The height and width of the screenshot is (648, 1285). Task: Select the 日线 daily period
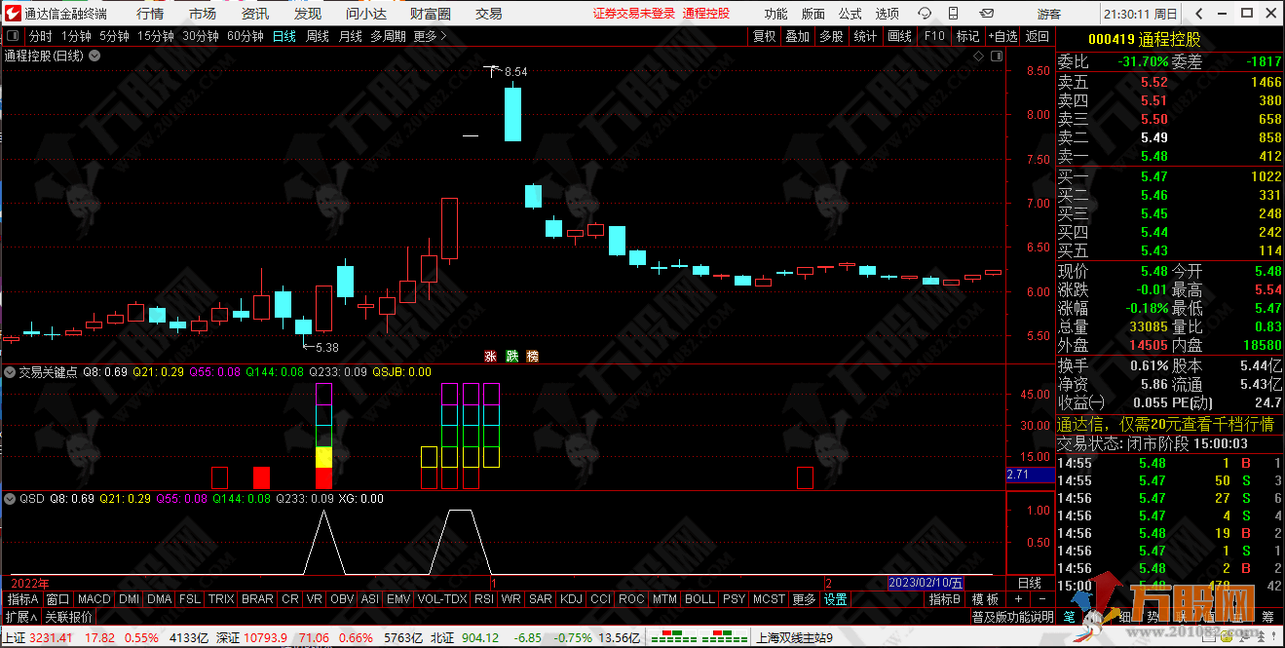pyautogui.click(x=284, y=36)
